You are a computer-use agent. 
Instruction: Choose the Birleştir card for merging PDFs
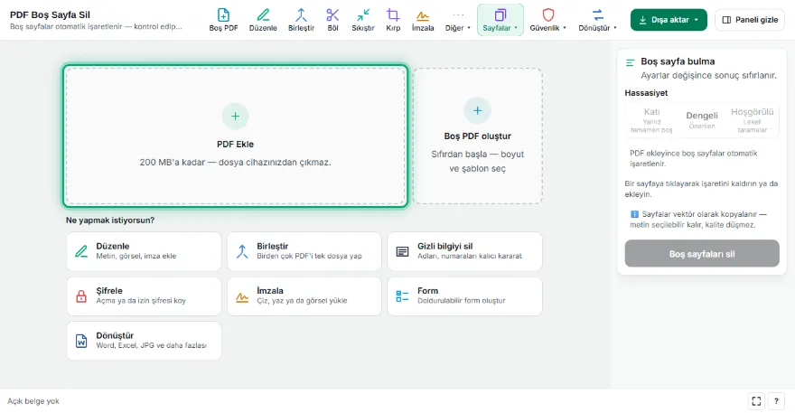[304, 251]
